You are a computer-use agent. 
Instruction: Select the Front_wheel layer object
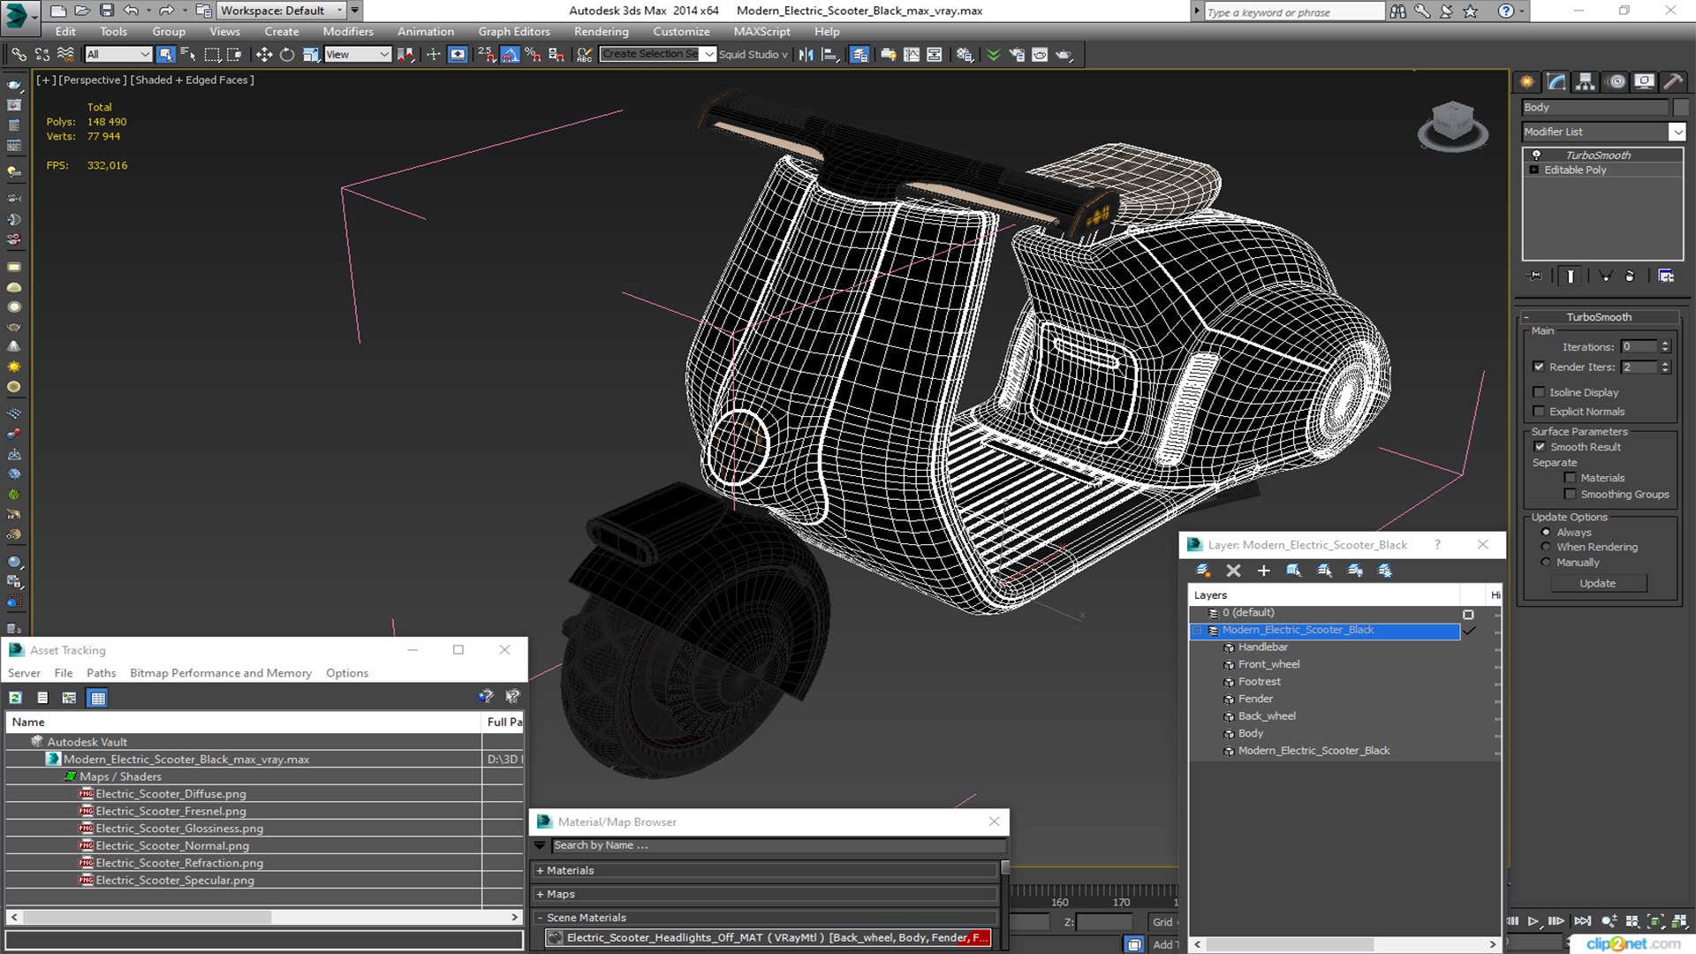point(1268,664)
